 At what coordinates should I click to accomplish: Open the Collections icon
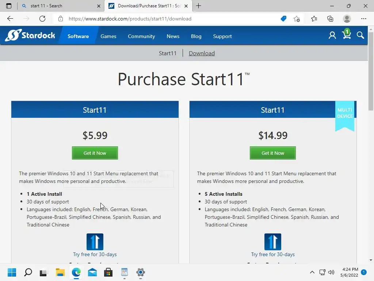point(330,19)
